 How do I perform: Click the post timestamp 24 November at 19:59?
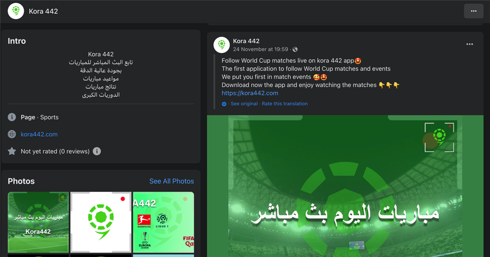tap(261, 49)
